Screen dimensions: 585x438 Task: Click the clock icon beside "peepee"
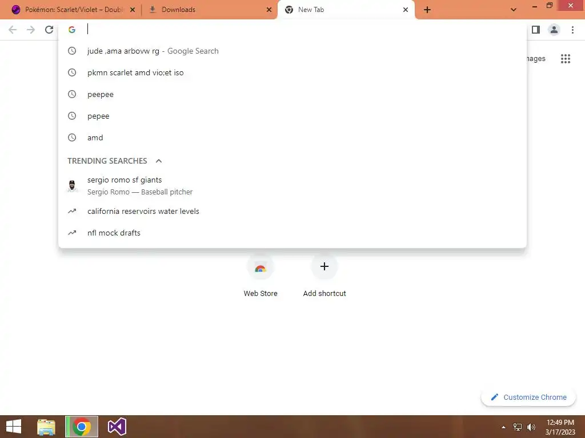[72, 94]
